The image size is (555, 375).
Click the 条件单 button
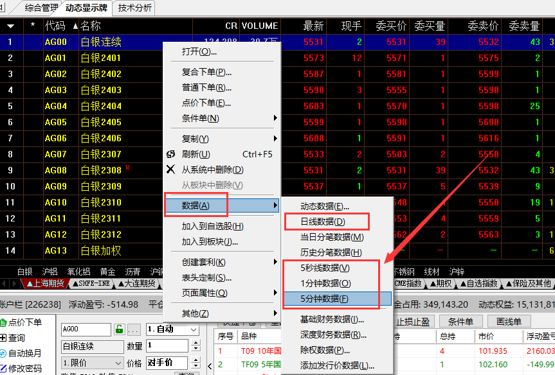point(460,322)
